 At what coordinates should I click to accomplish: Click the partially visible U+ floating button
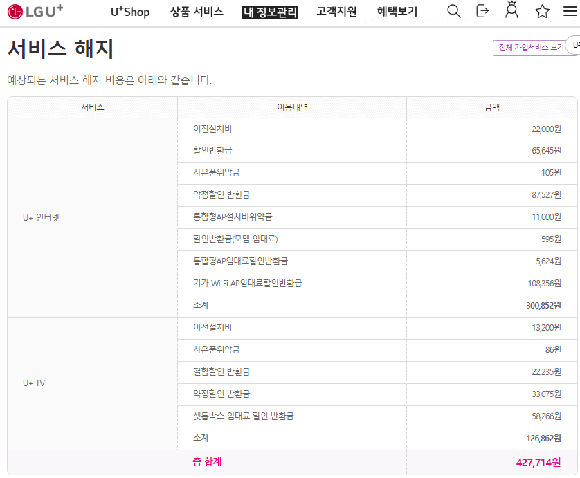[574, 46]
